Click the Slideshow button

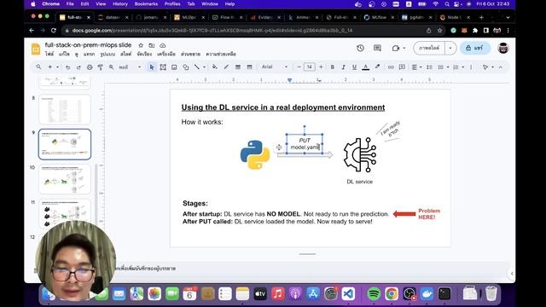pos(429,48)
